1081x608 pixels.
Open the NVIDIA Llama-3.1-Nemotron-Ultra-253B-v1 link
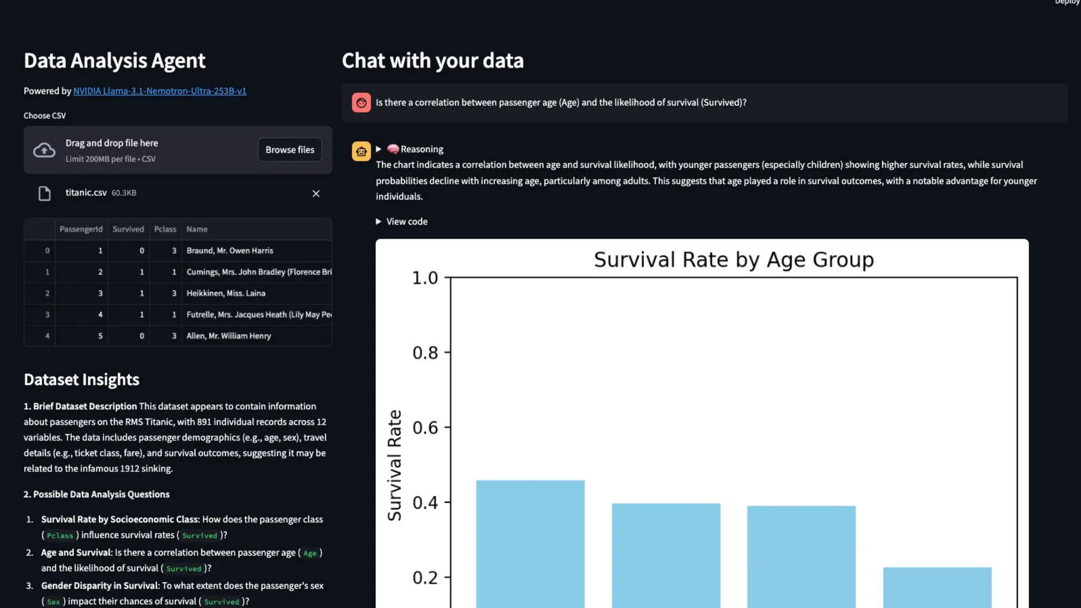[x=159, y=91]
